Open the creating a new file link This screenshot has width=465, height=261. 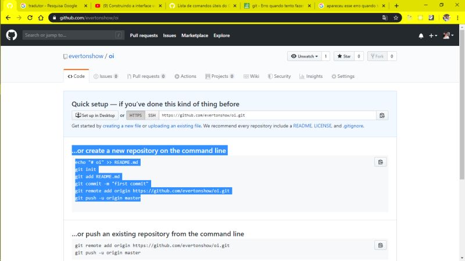[x=121, y=126]
